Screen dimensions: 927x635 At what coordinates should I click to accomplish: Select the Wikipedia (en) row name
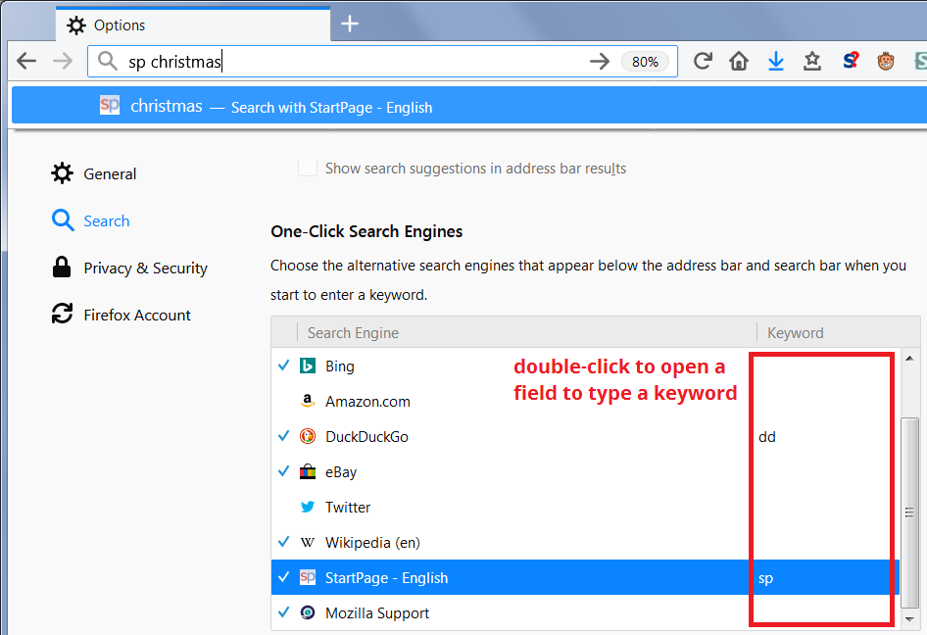tap(373, 542)
